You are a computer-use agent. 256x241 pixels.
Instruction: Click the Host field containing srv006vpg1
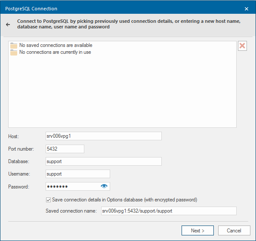104,136
